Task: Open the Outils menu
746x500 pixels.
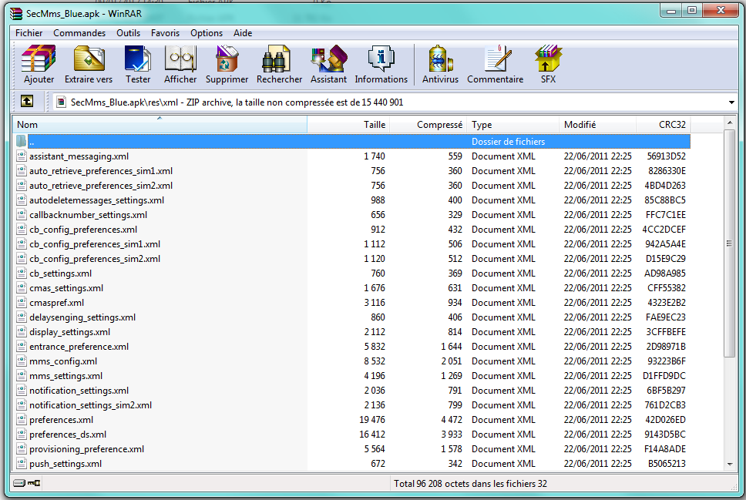Action: click(129, 33)
